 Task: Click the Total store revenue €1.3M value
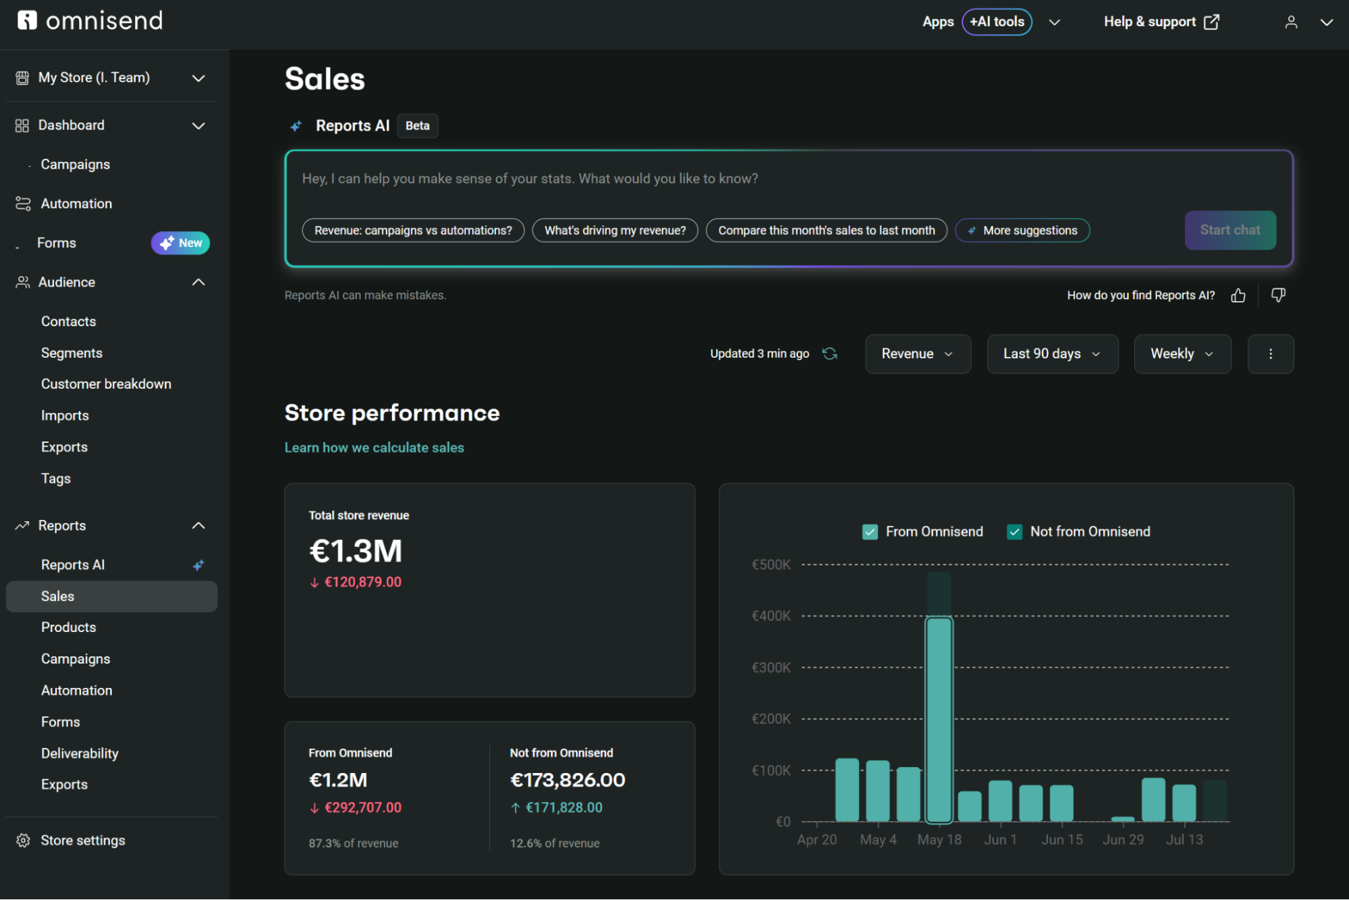[x=356, y=551]
